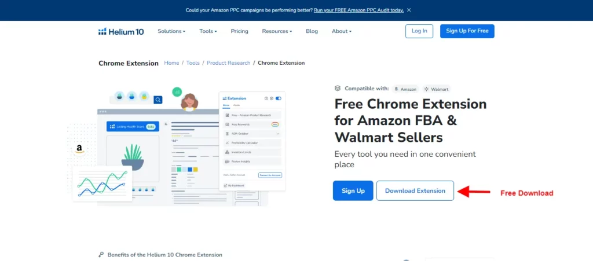
Task: Open the Tools dropdown menu
Action: click(208, 31)
